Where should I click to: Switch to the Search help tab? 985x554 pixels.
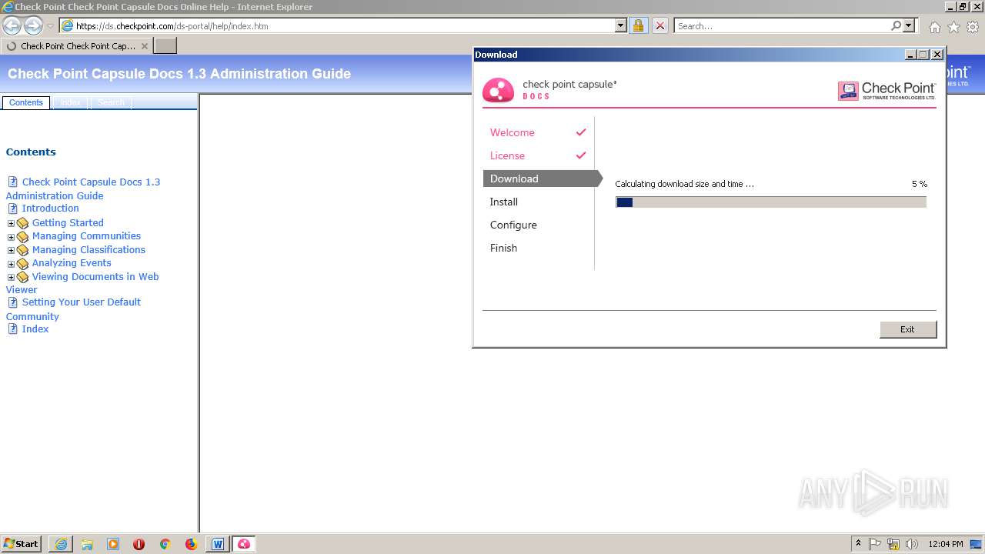tap(111, 102)
